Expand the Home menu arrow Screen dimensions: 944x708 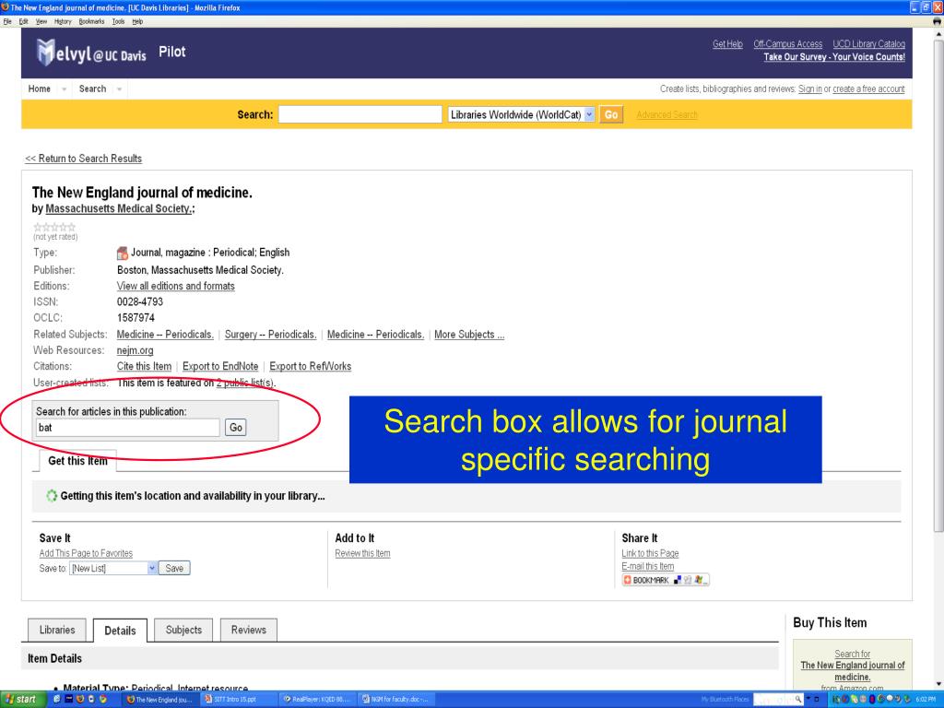pos(64,89)
